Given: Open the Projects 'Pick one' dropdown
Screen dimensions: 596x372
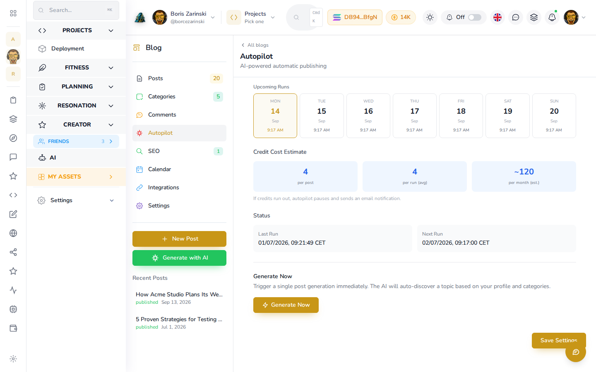Looking at the screenshot, I should [x=251, y=17].
